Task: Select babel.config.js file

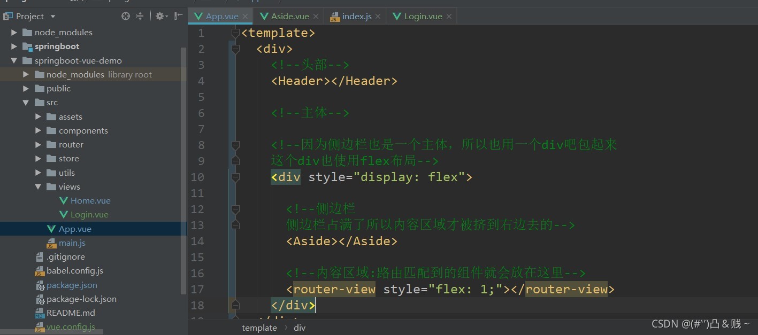Action: click(x=75, y=271)
